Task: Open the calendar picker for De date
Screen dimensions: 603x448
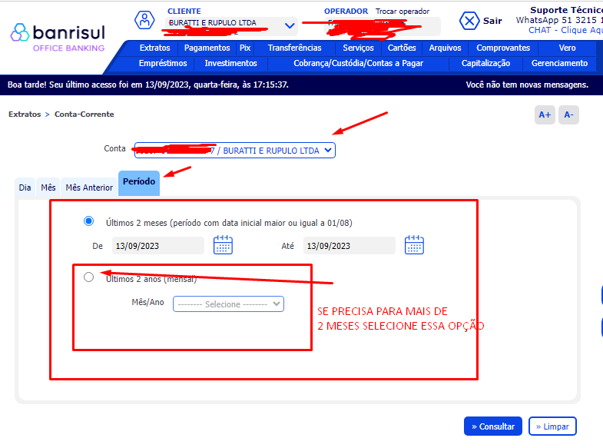Action: pyautogui.click(x=223, y=245)
